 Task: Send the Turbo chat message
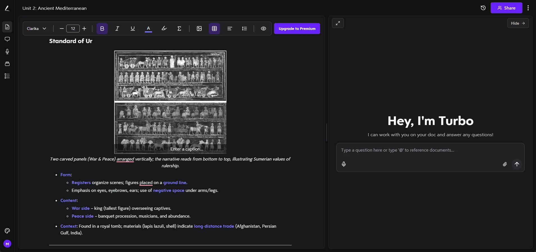pos(517,164)
